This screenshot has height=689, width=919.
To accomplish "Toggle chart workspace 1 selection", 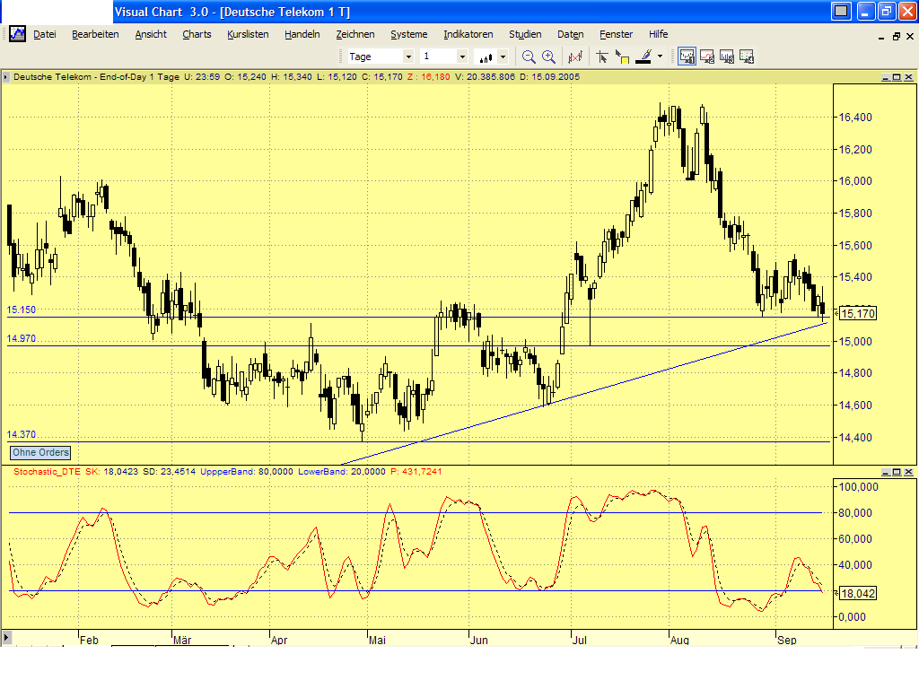I will point(686,56).
